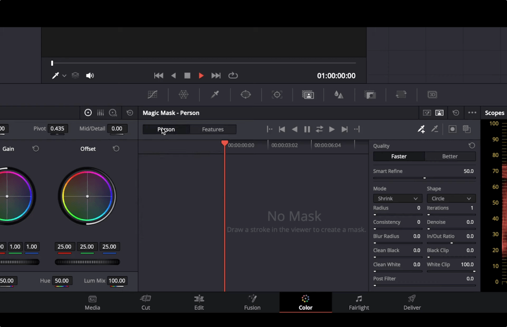Viewport: 507px width, 327px height.
Task: Click the Lum Mix value field
Action: click(117, 280)
